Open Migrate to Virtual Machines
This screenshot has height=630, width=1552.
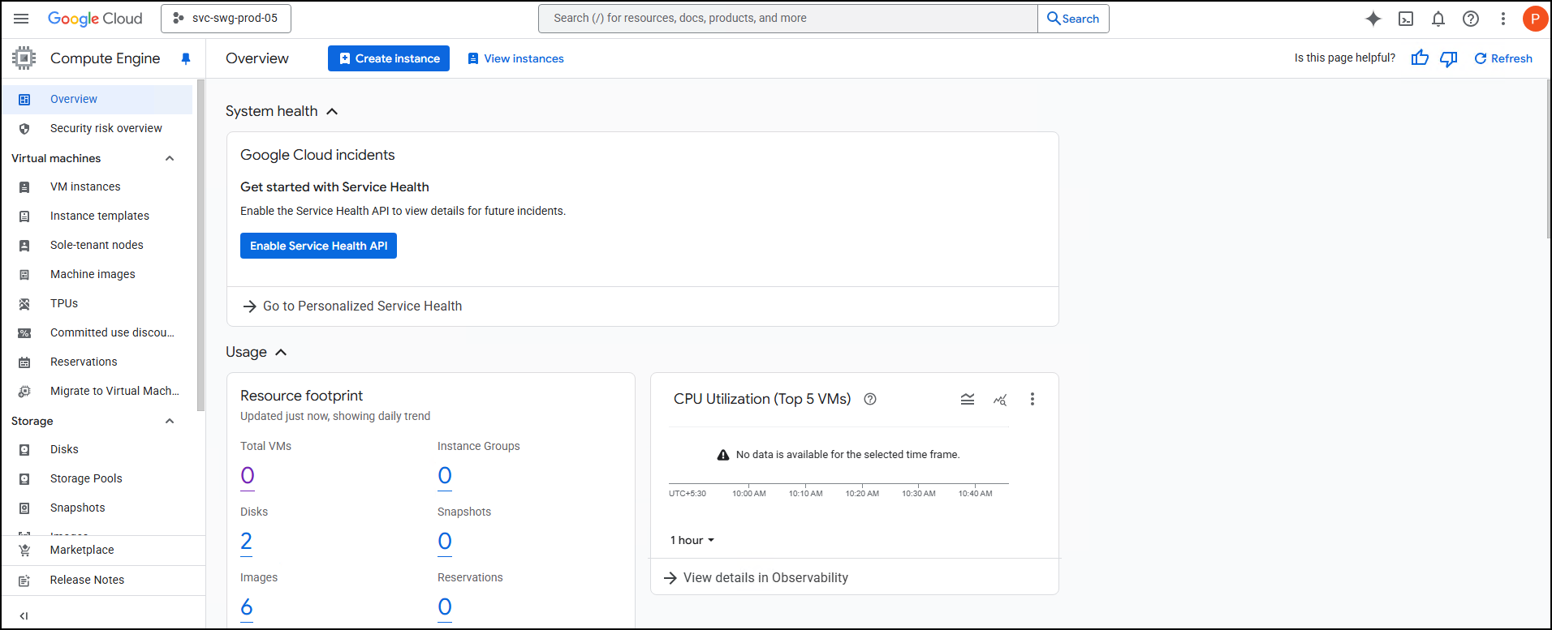tap(97, 391)
